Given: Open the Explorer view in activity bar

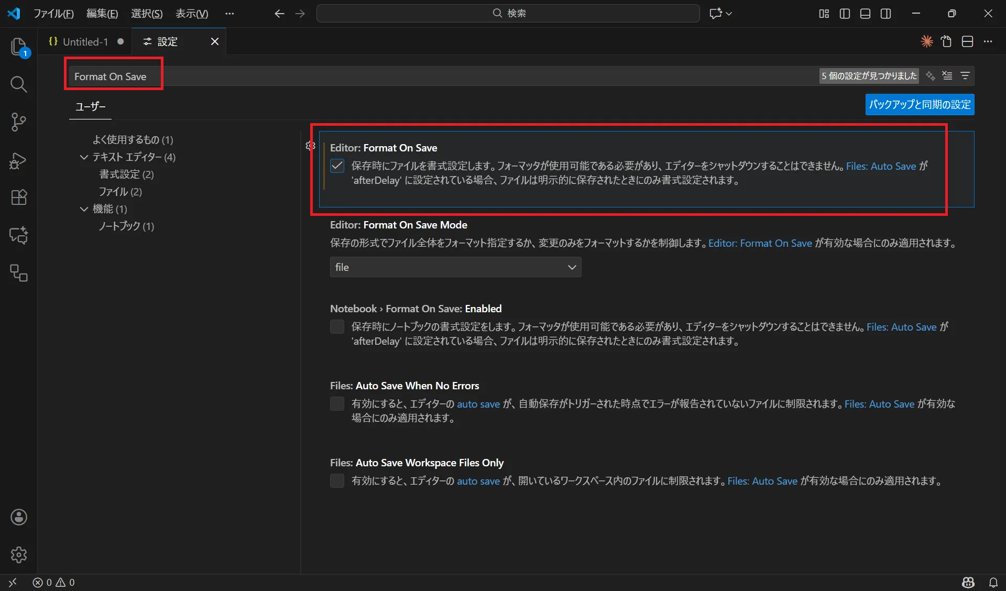Looking at the screenshot, I should point(19,47).
